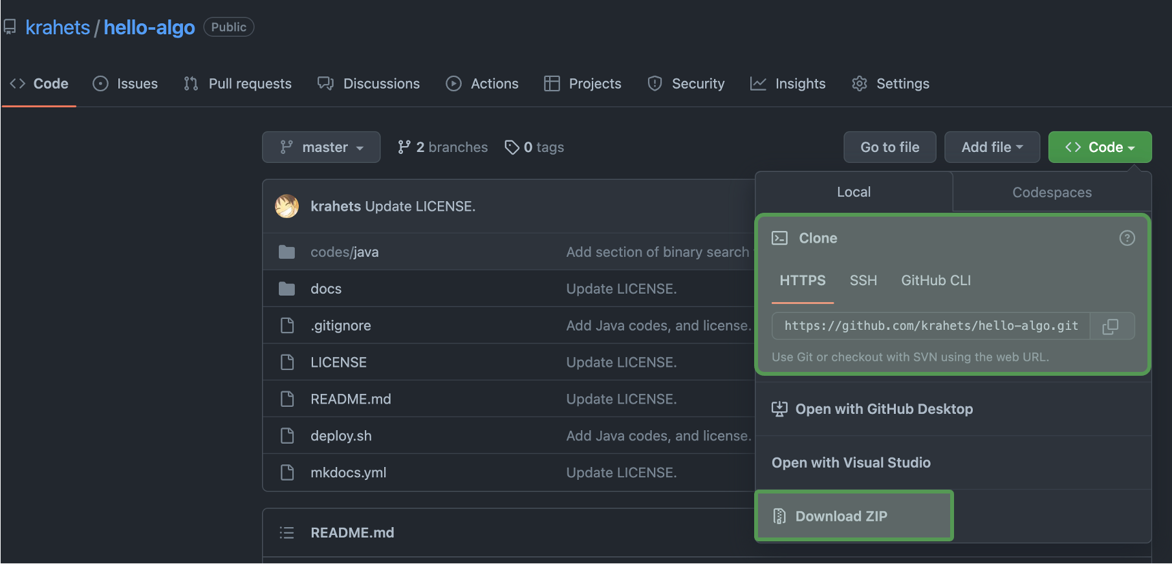1172x564 pixels.
Task: Expand the master branch dropdown
Action: [321, 147]
